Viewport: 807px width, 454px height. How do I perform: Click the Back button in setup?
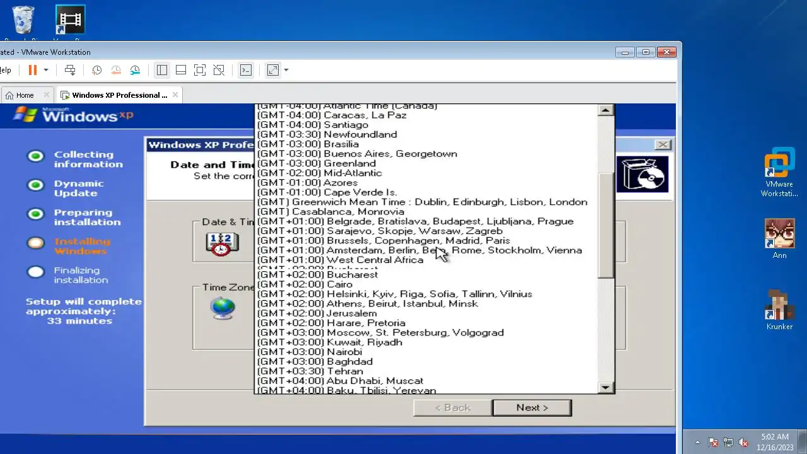tap(453, 407)
